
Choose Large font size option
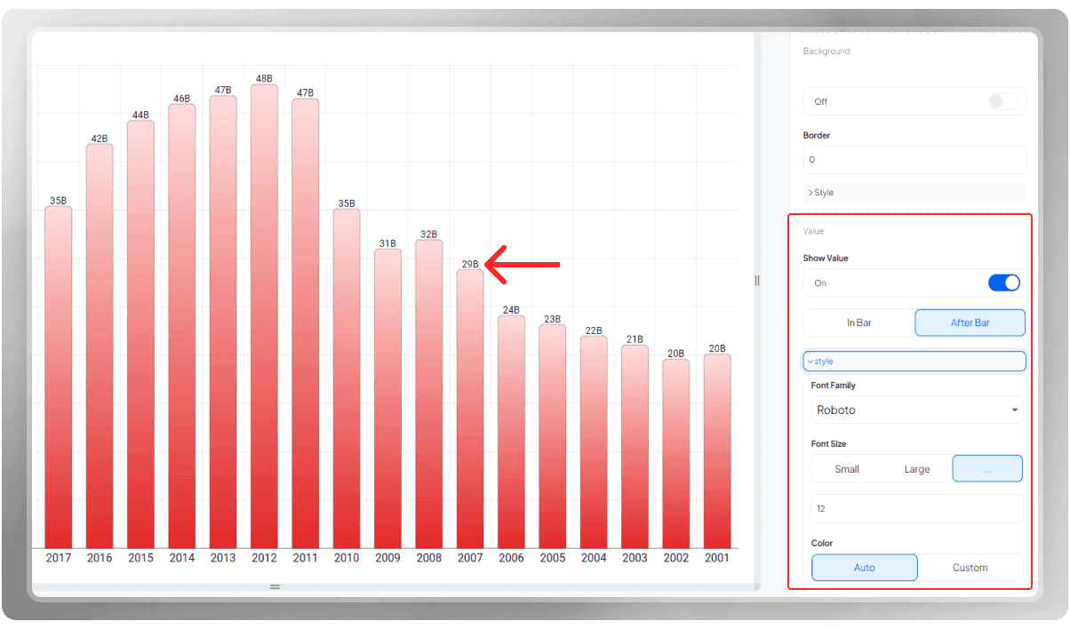pos(917,469)
